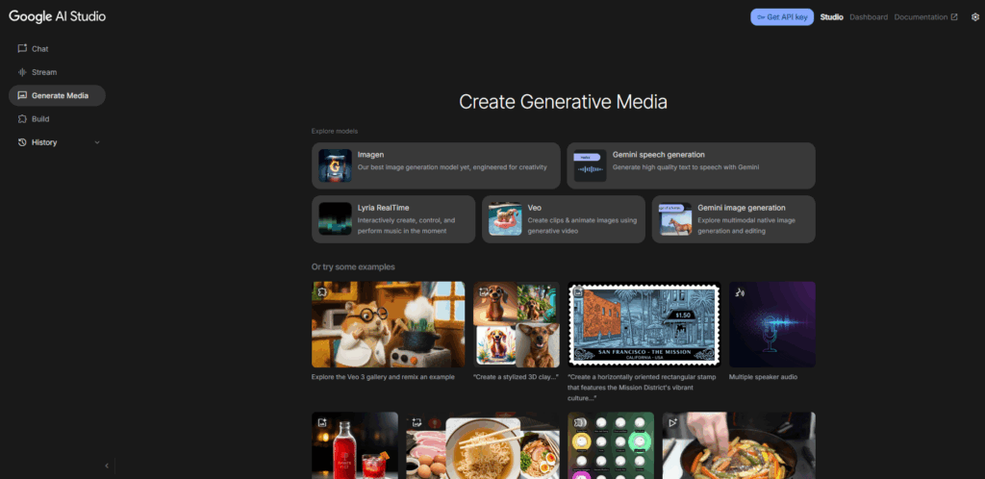Select Generate Media in the left navigation
The image size is (985, 479).
click(x=57, y=95)
